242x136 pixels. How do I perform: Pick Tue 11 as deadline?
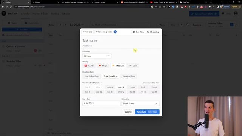coord(110,92)
